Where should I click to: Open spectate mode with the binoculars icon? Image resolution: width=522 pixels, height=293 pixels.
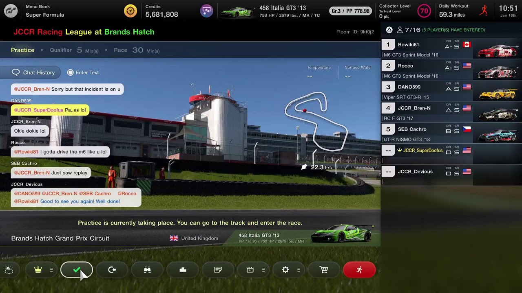147,270
